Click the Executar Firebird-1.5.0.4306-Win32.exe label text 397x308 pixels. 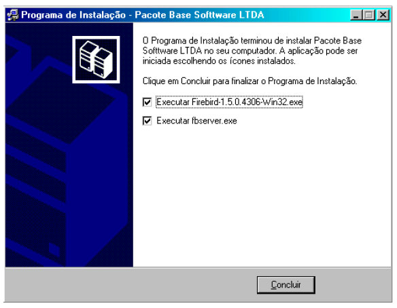229,102
